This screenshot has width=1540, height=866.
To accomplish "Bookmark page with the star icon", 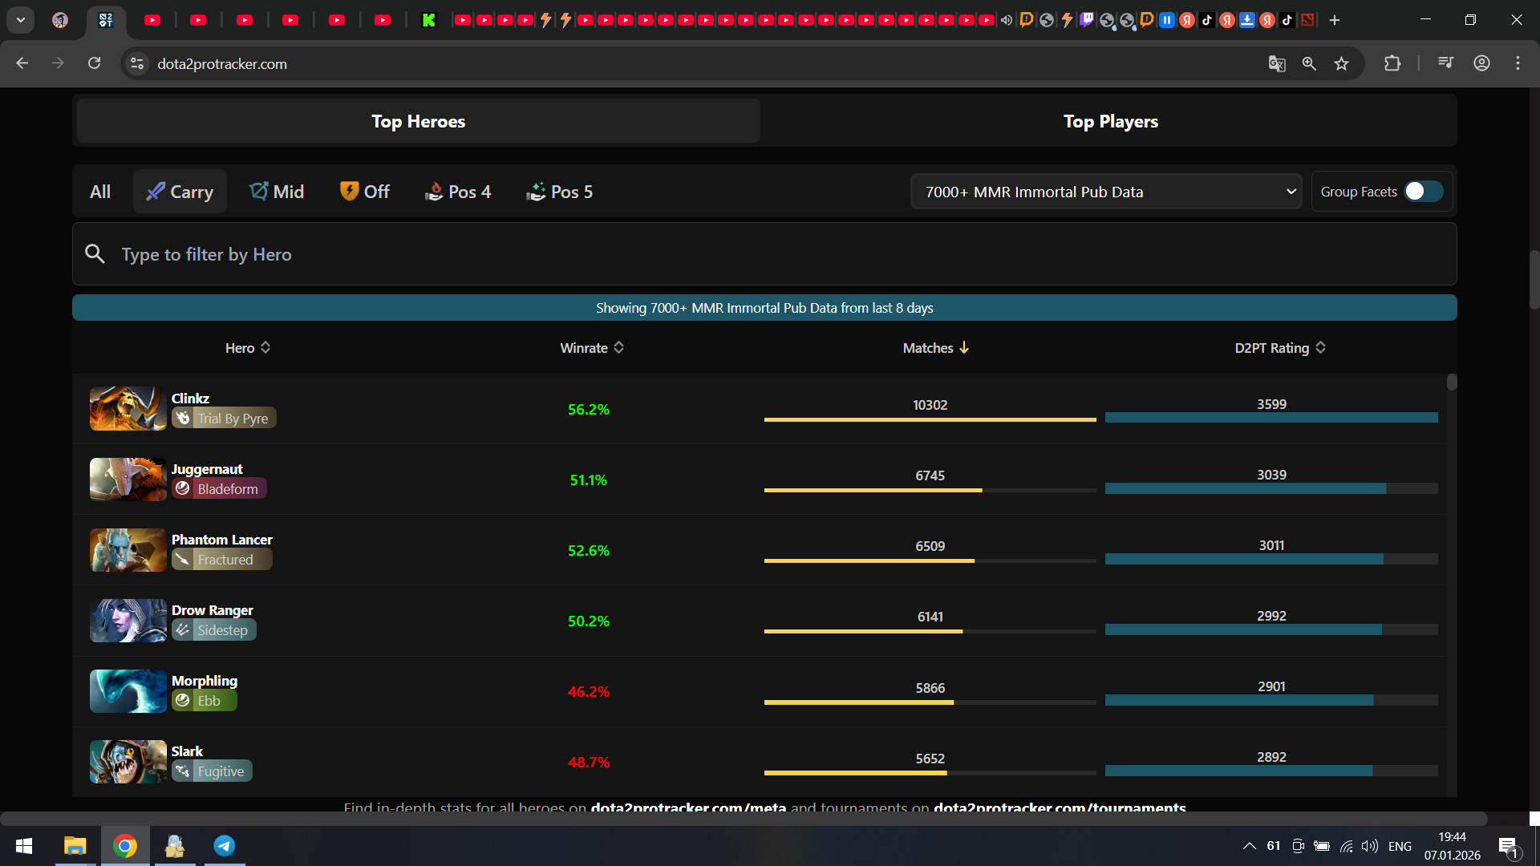I will click(1341, 63).
